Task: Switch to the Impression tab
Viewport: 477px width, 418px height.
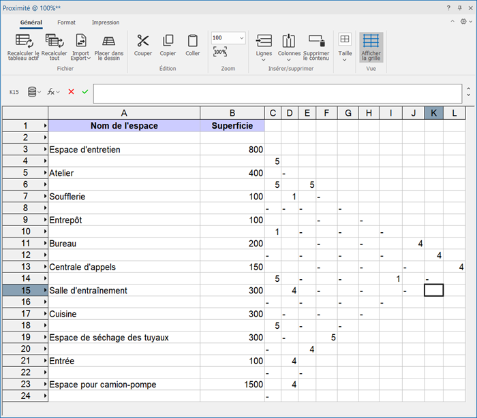Action: coord(105,22)
